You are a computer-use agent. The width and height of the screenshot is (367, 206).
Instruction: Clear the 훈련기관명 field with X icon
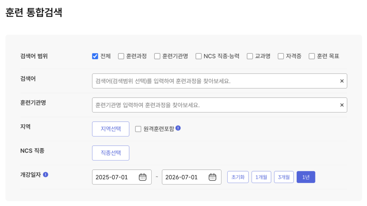(342, 105)
